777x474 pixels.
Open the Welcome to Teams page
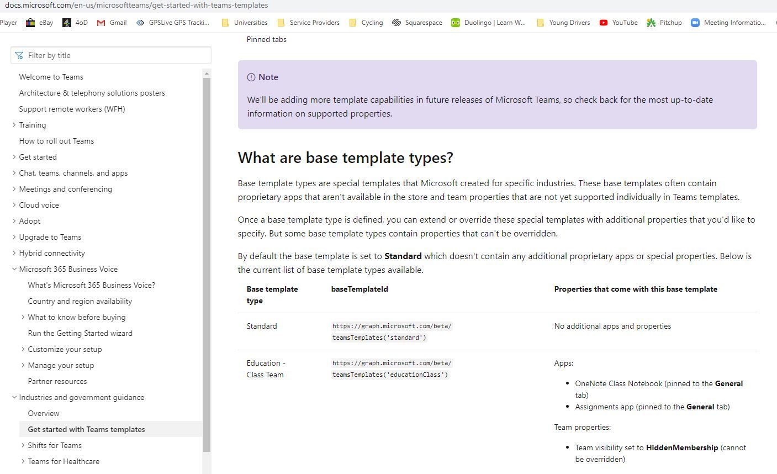pyautogui.click(x=51, y=77)
